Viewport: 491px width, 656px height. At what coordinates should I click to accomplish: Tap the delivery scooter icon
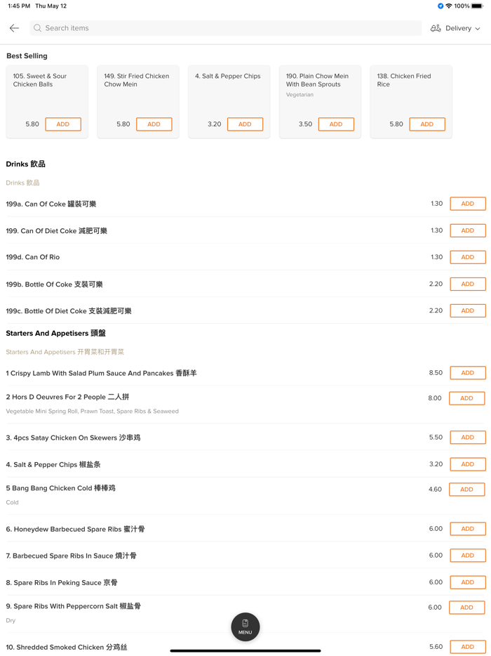tap(436, 28)
